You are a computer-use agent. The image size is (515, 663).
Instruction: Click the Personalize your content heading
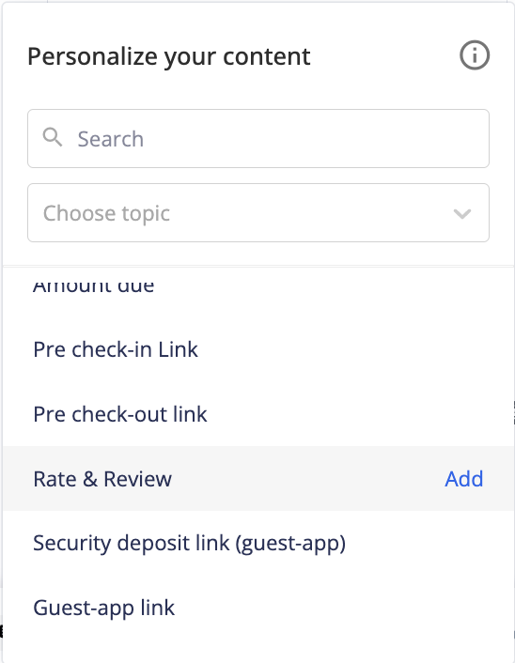pyautogui.click(x=169, y=56)
